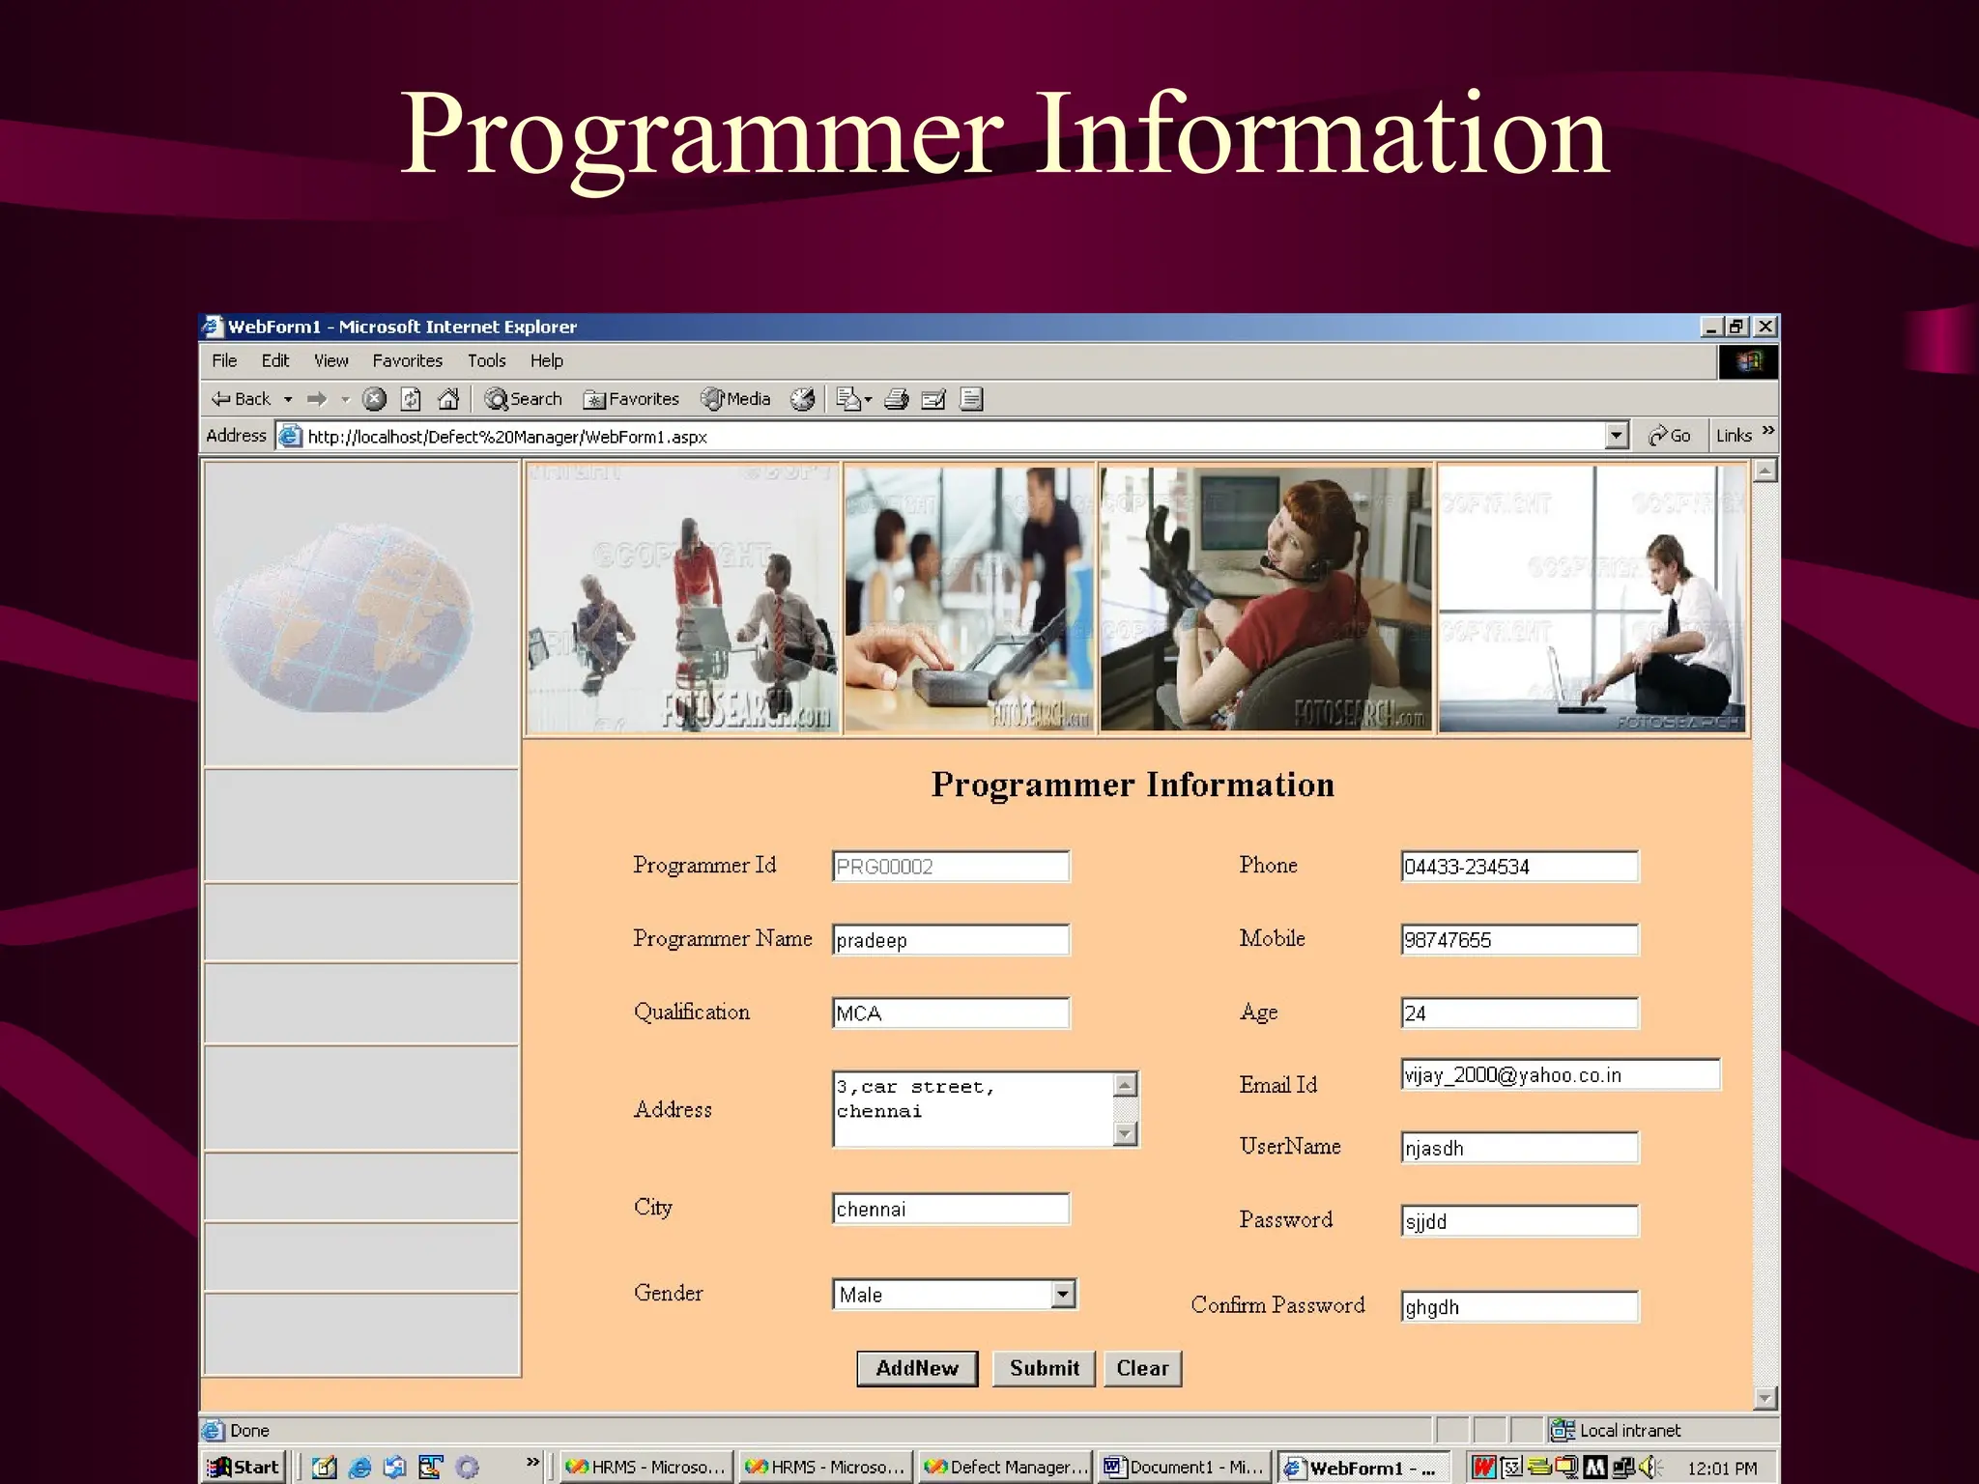Open the View menu

click(x=330, y=360)
